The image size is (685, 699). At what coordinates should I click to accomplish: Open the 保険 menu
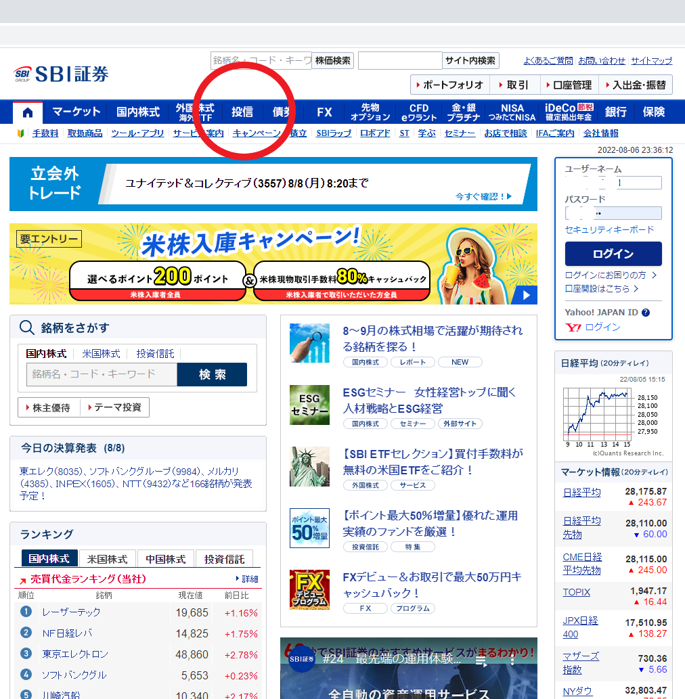coord(654,112)
